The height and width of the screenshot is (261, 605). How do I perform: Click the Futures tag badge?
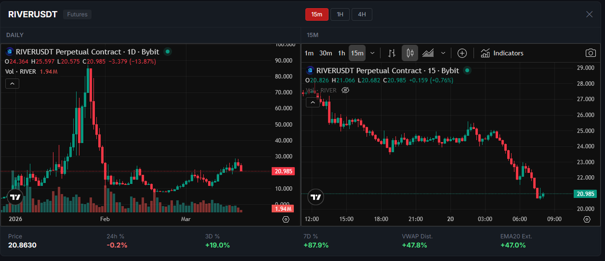pos(77,15)
